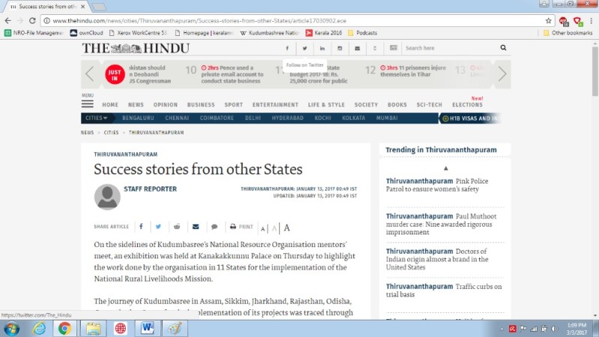Viewport: 599px width, 337px height.
Task: Print the article
Action: coord(241,227)
